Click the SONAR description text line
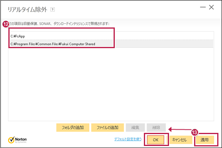This screenshot has height=148, width=222. tap(59, 23)
